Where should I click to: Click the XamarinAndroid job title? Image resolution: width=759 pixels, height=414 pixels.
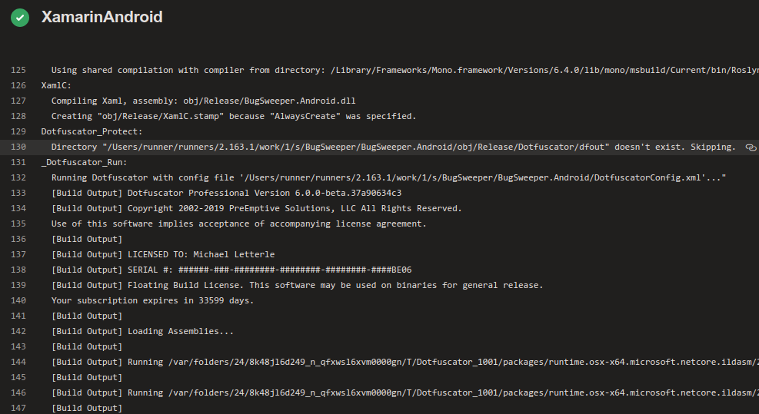click(x=102, y=17)
